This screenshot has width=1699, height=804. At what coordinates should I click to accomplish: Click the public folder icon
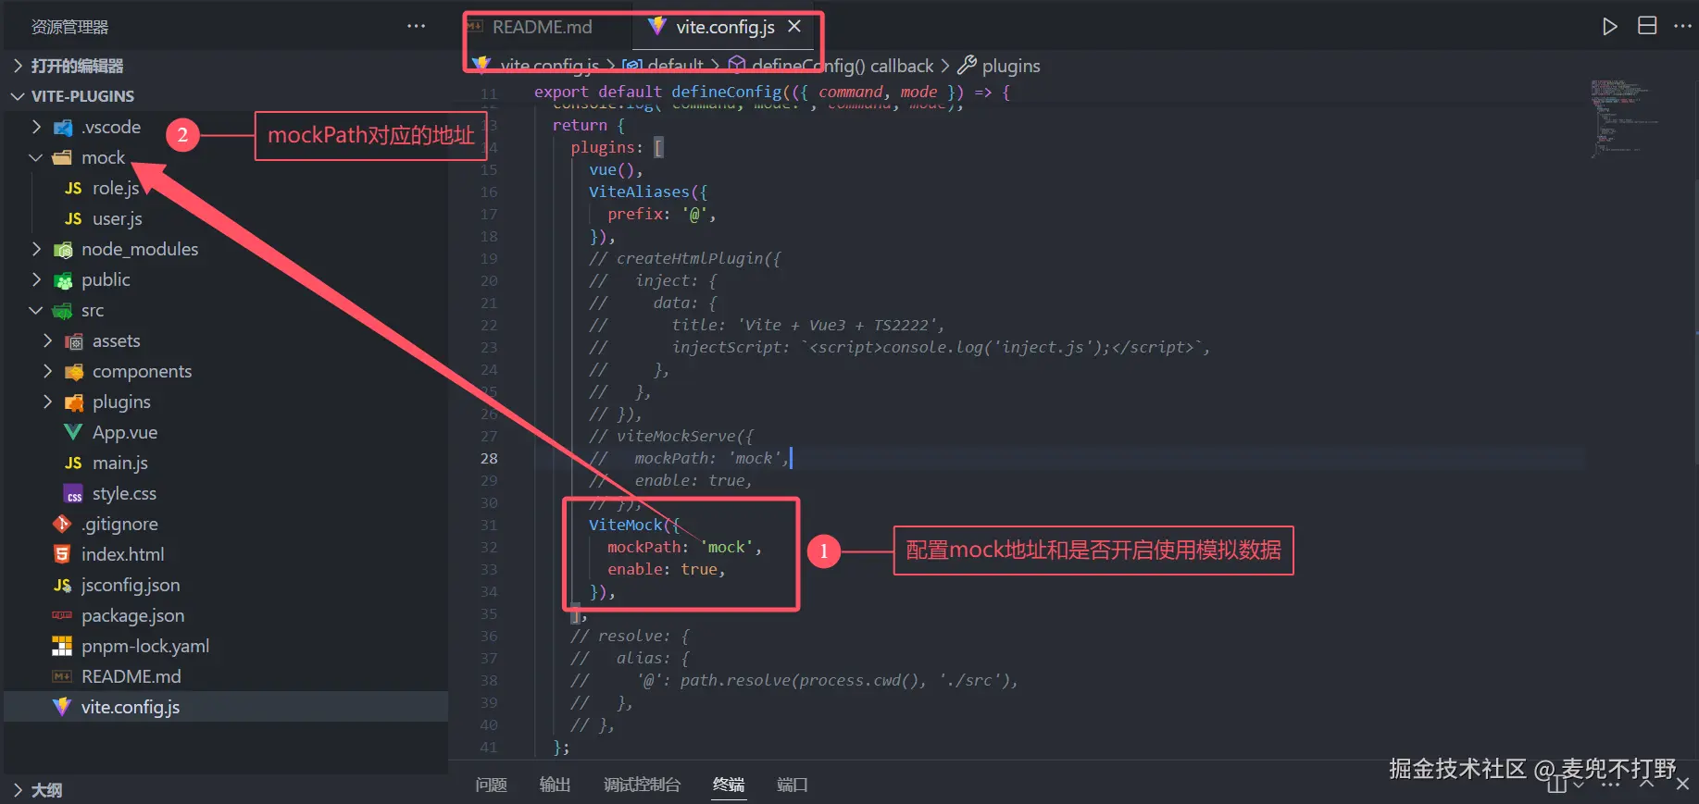pos(62,279)
